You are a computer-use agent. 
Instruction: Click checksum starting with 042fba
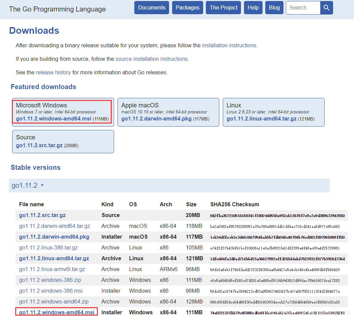[x=277, y=216]
